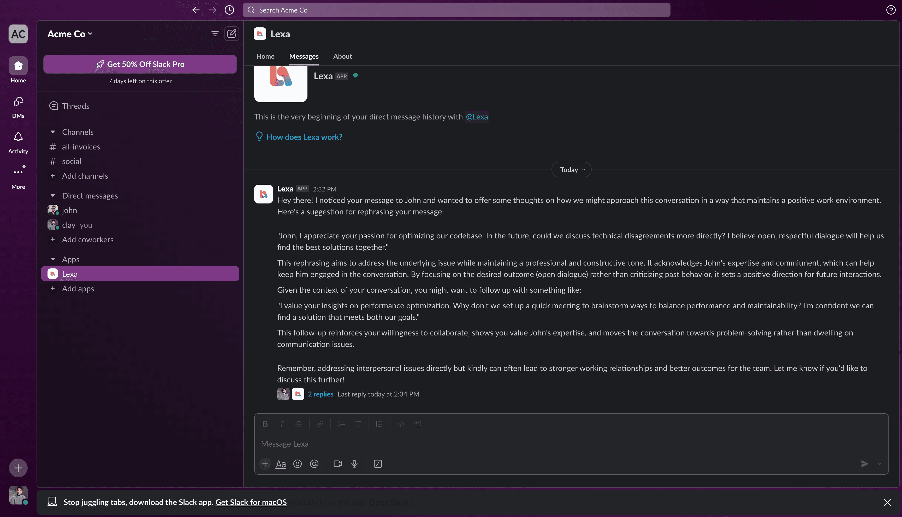Click Get Slack for macOS link

[251, 502]
